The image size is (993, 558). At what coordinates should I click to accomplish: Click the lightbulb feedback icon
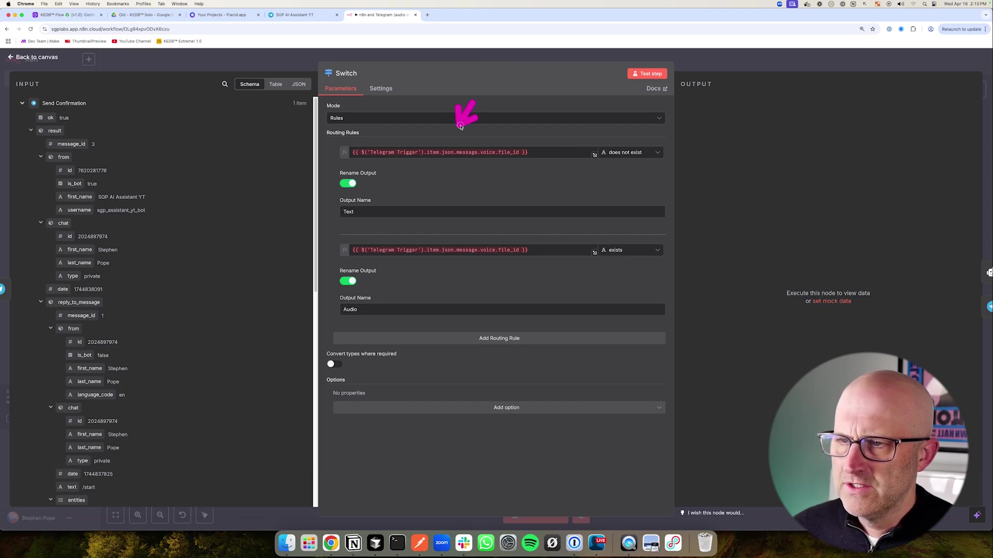682,513
